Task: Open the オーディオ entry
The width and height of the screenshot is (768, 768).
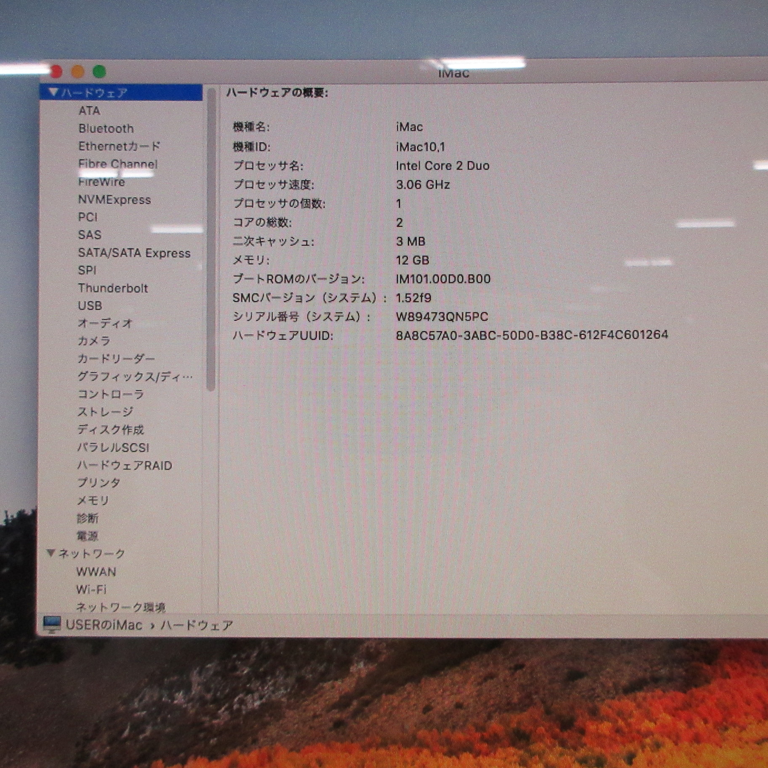Action: click(x=105, y=323)
